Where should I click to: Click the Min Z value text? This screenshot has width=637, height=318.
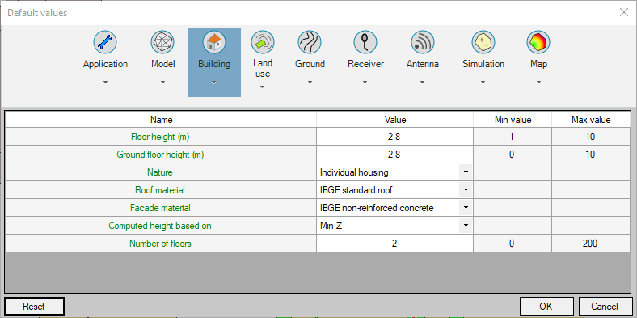[x=331, y=226]
